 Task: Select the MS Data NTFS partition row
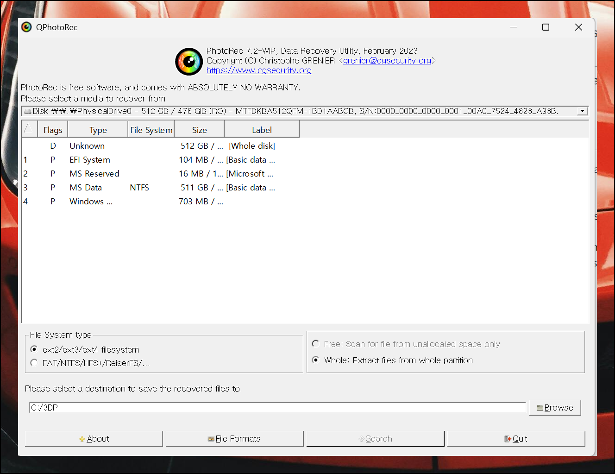pyautogui.click(x=160, y=188)
